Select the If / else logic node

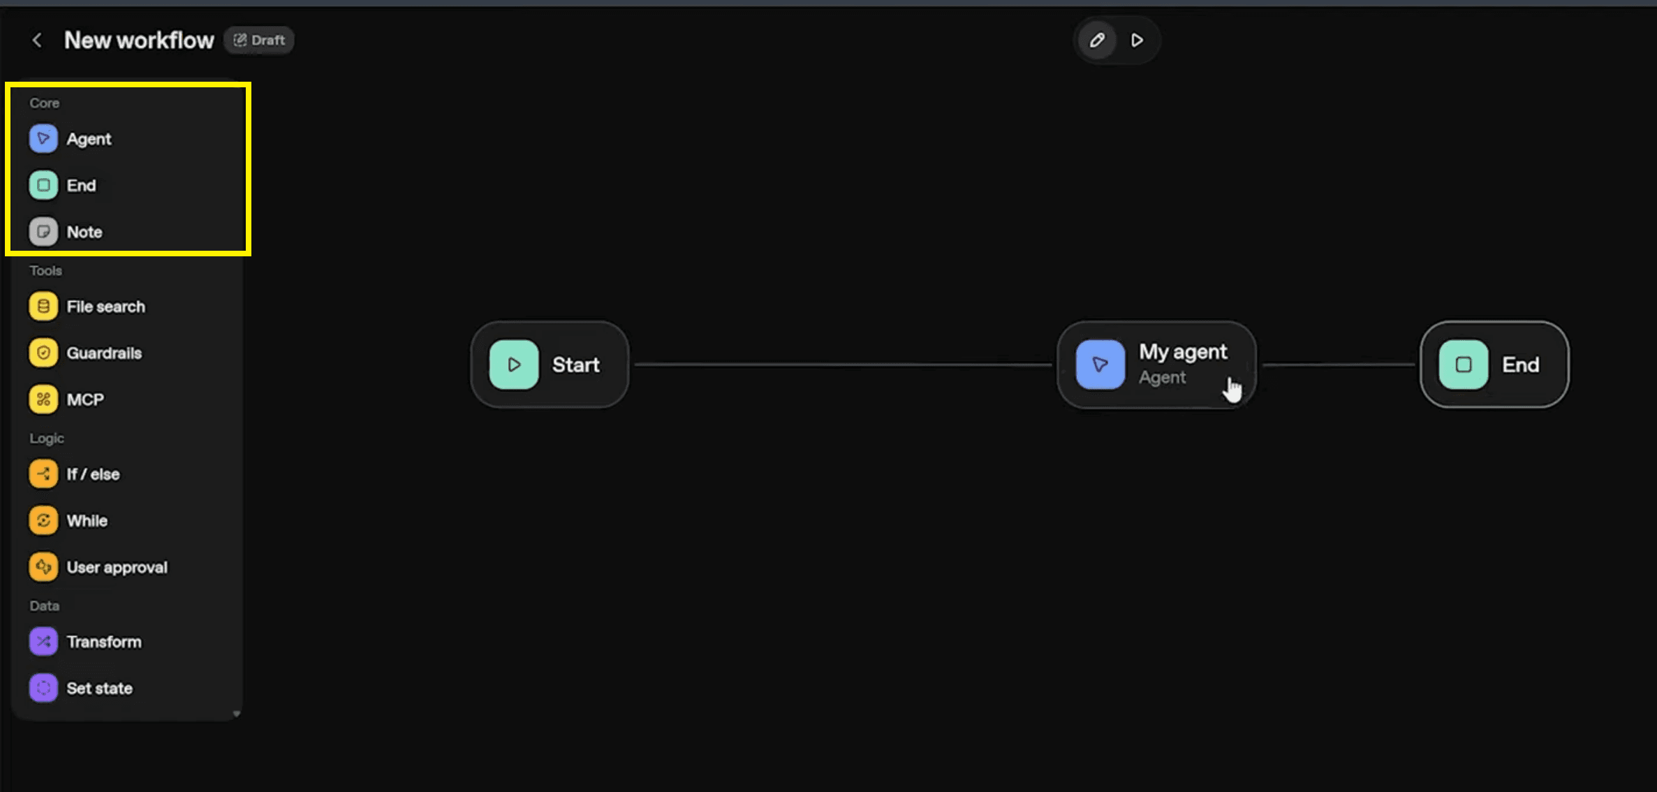tap(92, 474)
